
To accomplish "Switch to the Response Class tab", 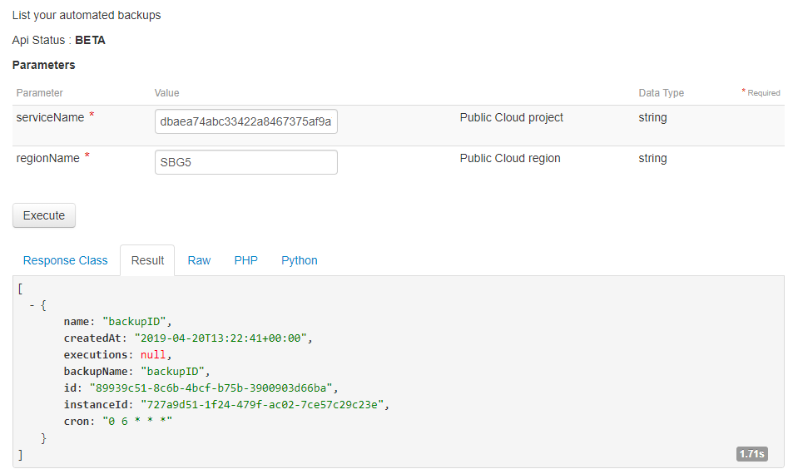I will click(65, 260).
